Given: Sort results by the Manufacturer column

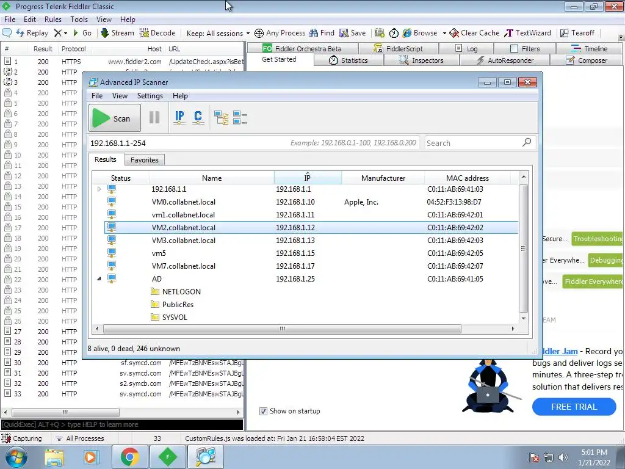Looking at the screenshot, I should tap(383, 178).
